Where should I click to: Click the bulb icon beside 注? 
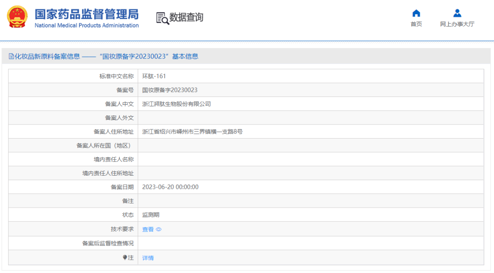pyautogui.click(x=125, y=257)
